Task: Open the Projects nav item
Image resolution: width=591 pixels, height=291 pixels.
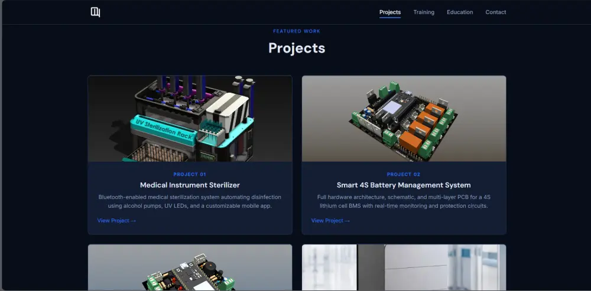Action: point(389,12)
